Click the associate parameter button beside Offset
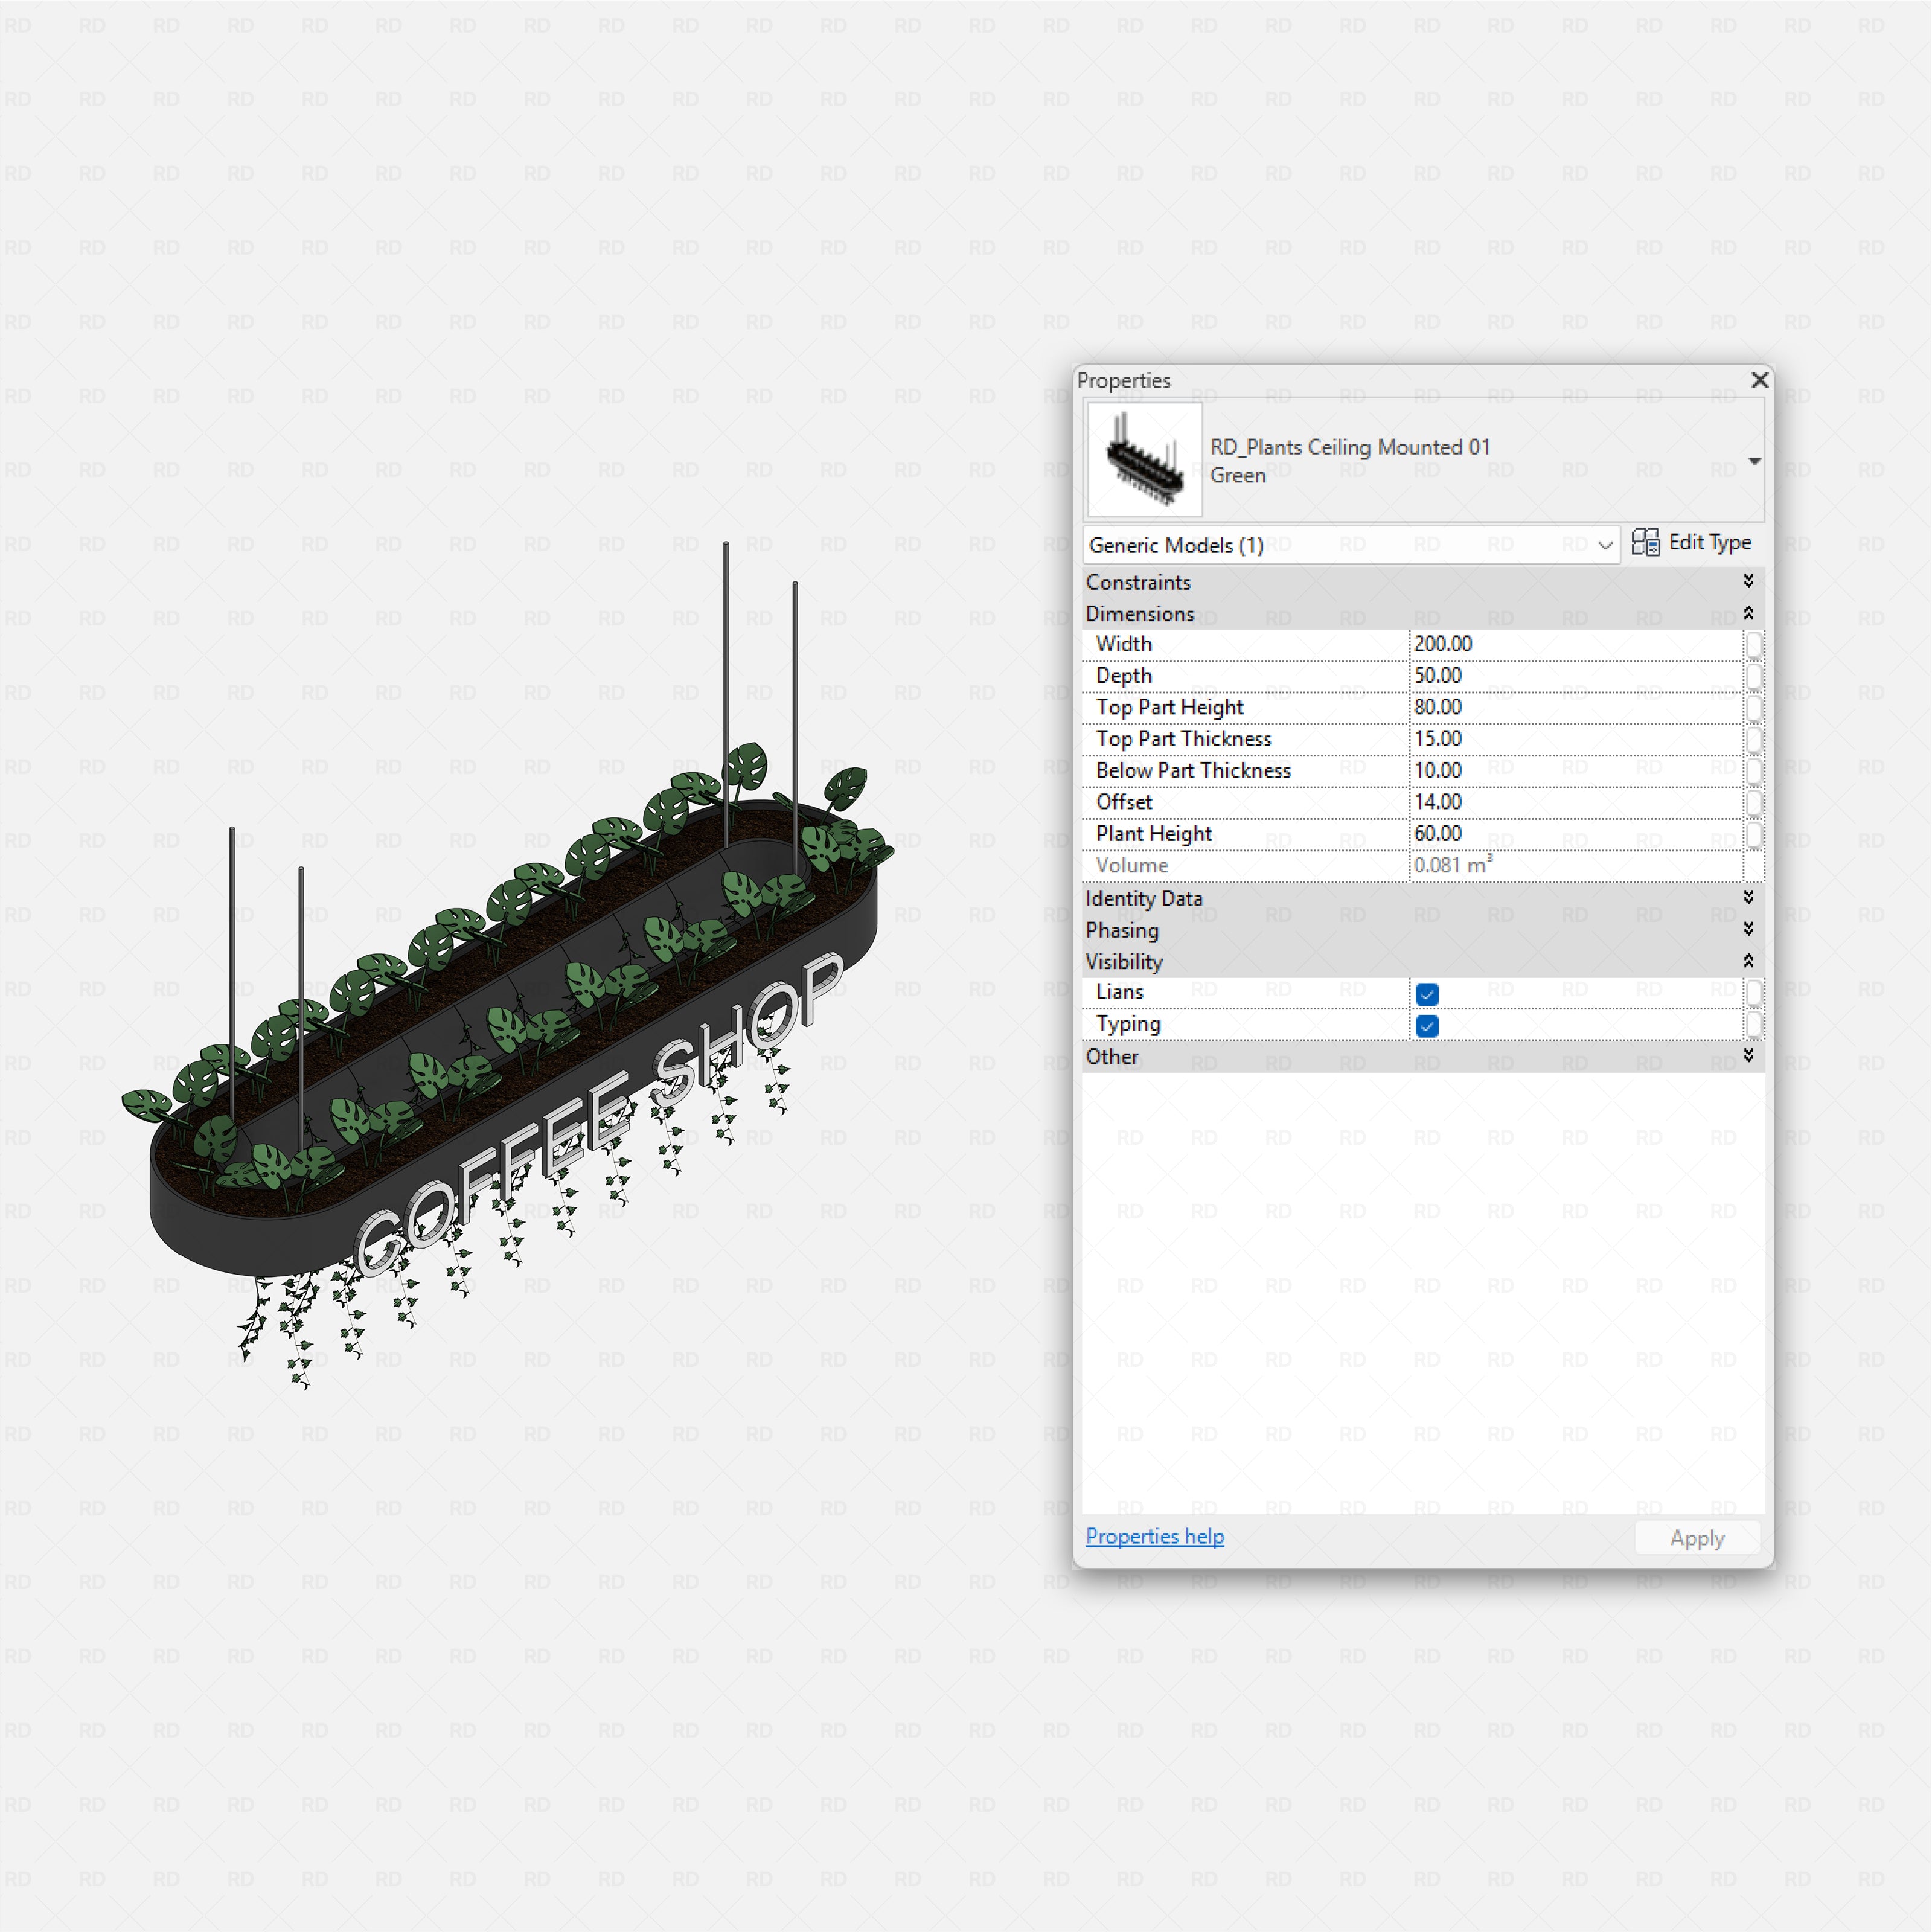This screenshot has width=1932, height=1932. tap(1755, 802)
